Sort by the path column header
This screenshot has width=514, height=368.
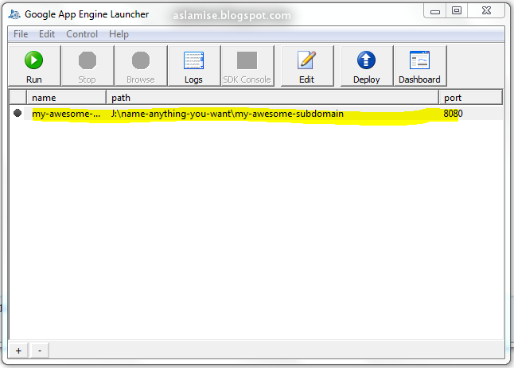tap(273, 98)
